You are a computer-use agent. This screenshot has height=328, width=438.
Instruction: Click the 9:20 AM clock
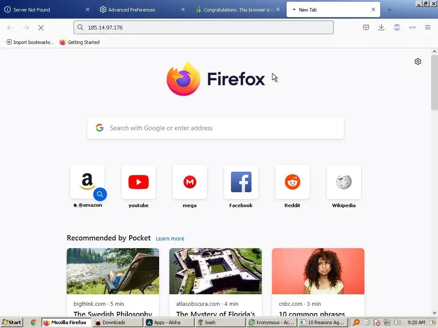416,322
